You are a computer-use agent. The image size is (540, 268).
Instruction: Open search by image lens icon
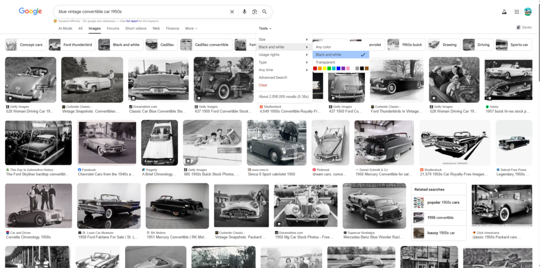pyautogui.click(x=255, y=12)
